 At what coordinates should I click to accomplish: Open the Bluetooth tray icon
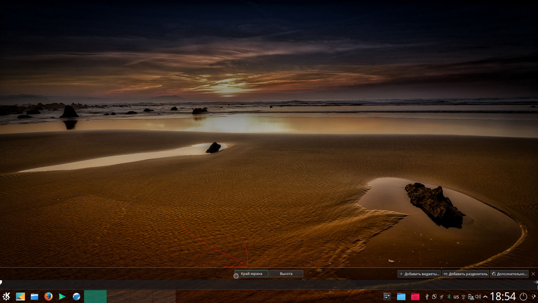click(449, 297)
